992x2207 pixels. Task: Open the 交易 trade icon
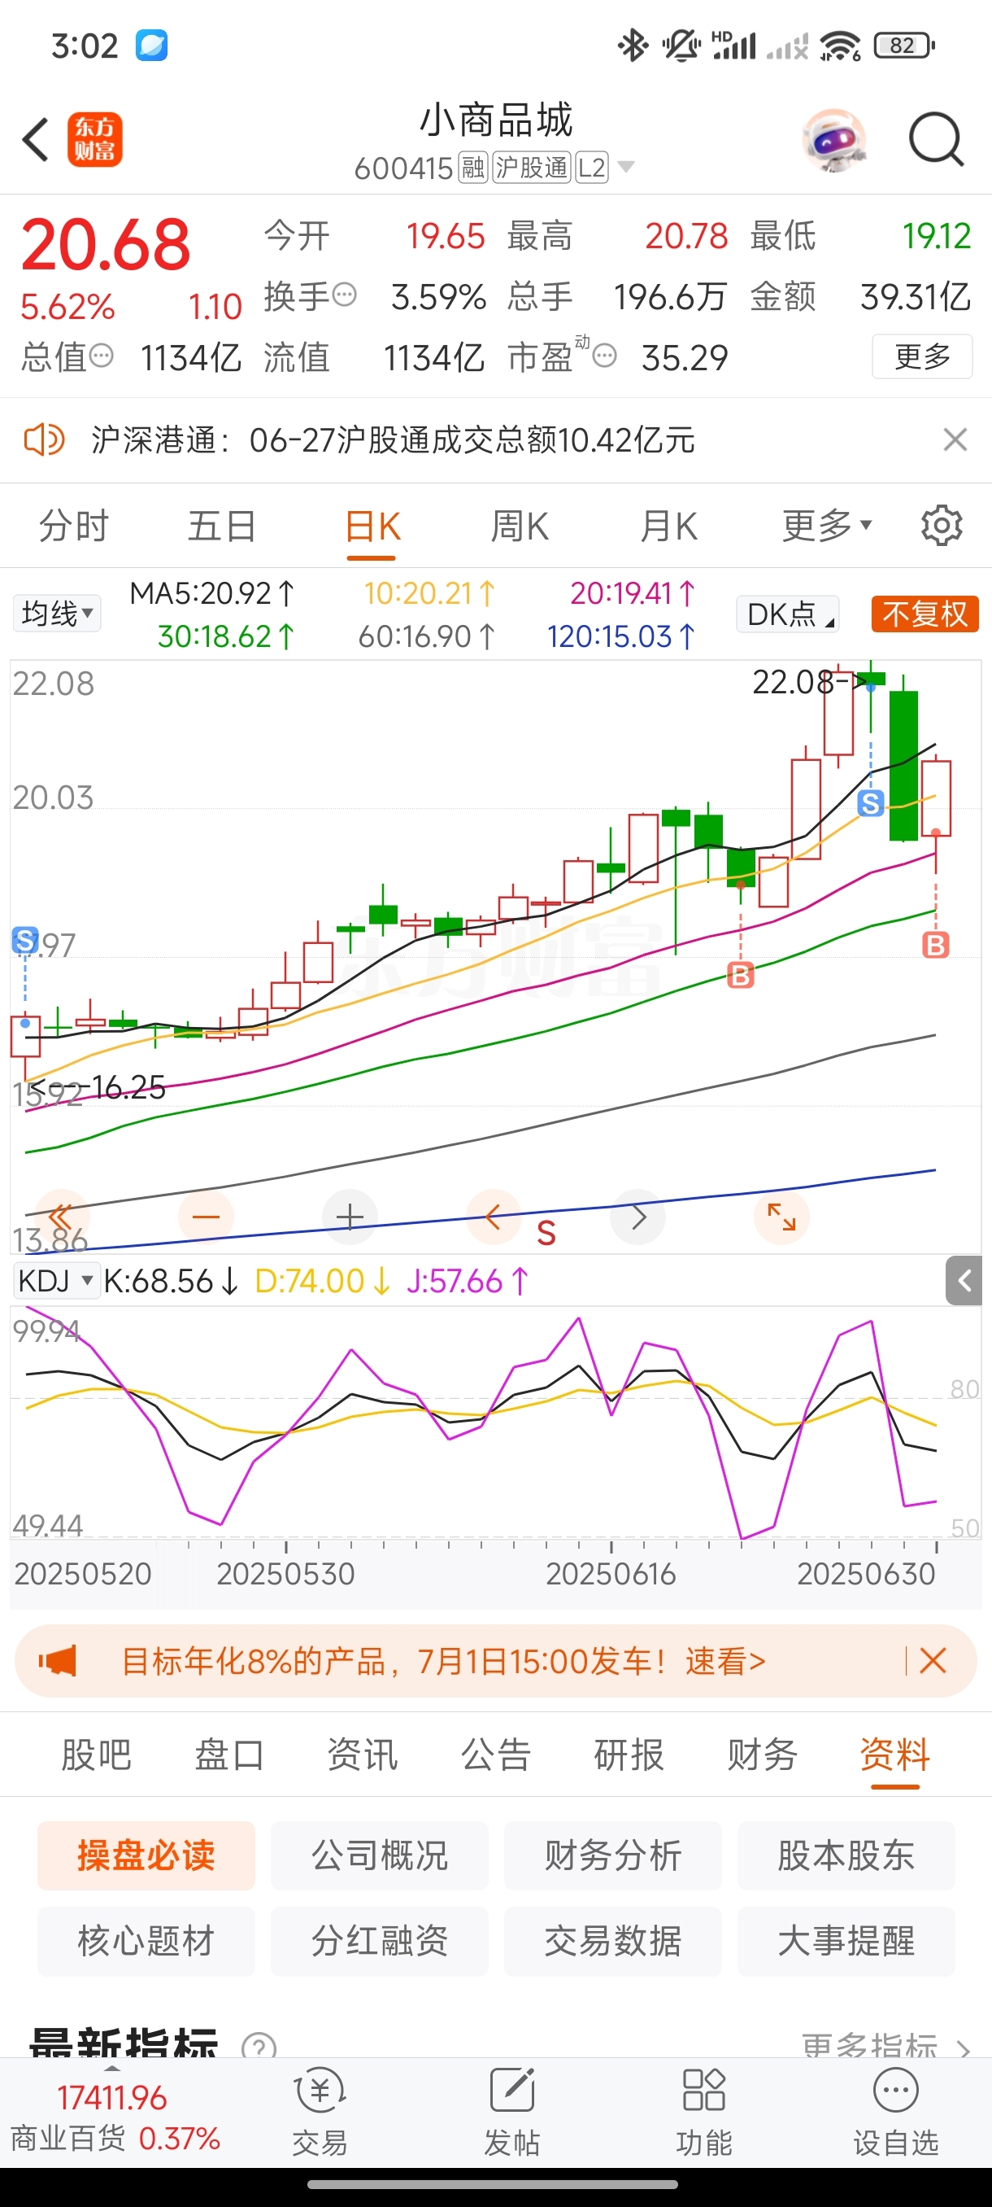coord(320,2112)
